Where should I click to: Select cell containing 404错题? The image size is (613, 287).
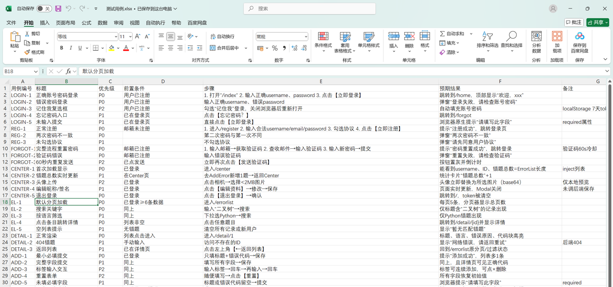point(66,243)
